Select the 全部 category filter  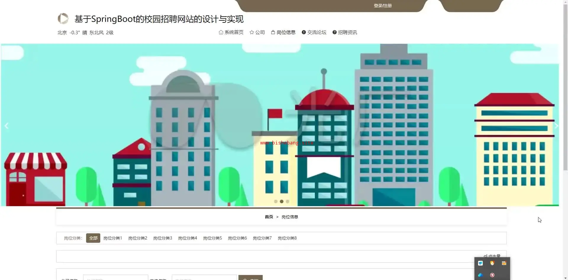93,238
